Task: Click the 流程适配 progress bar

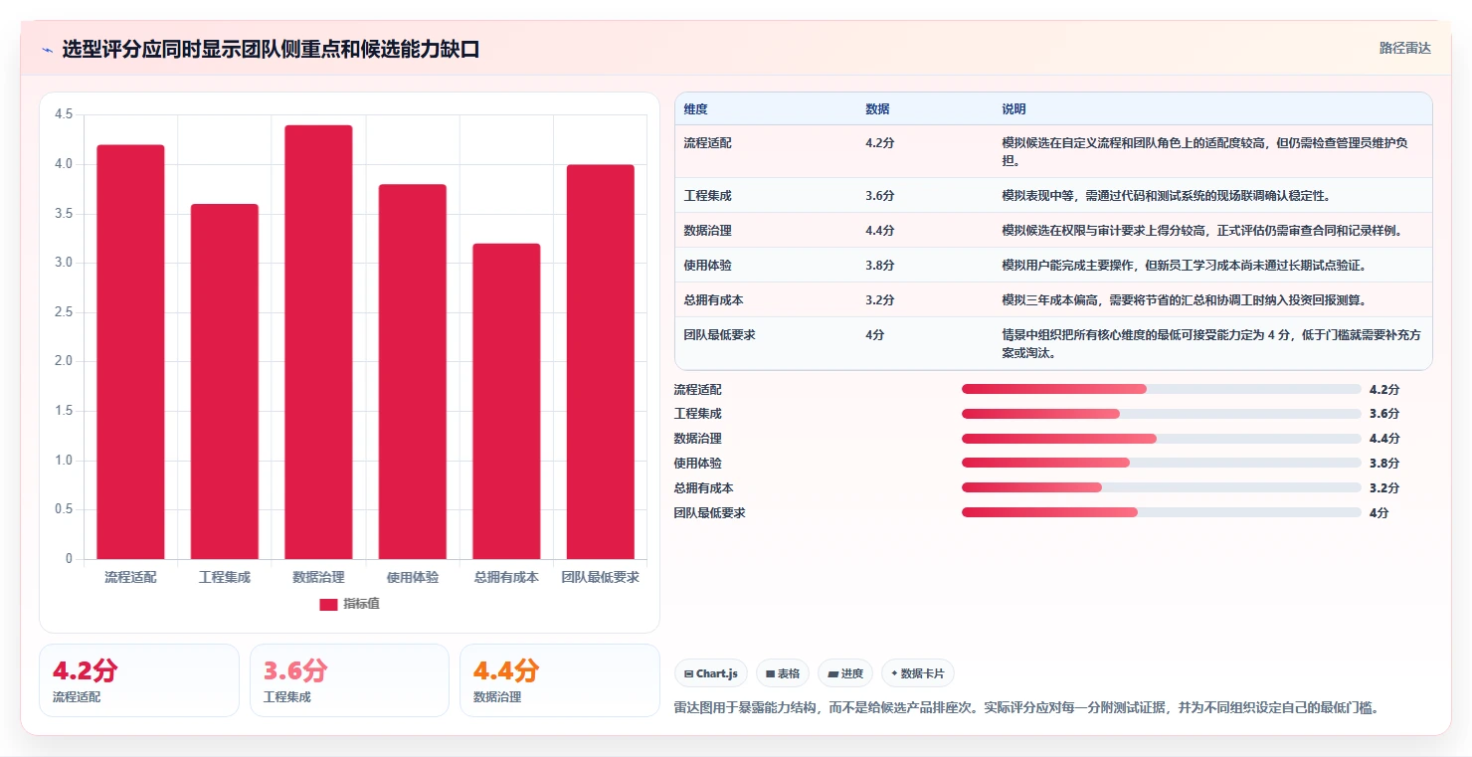Action: click(1161, 389)
